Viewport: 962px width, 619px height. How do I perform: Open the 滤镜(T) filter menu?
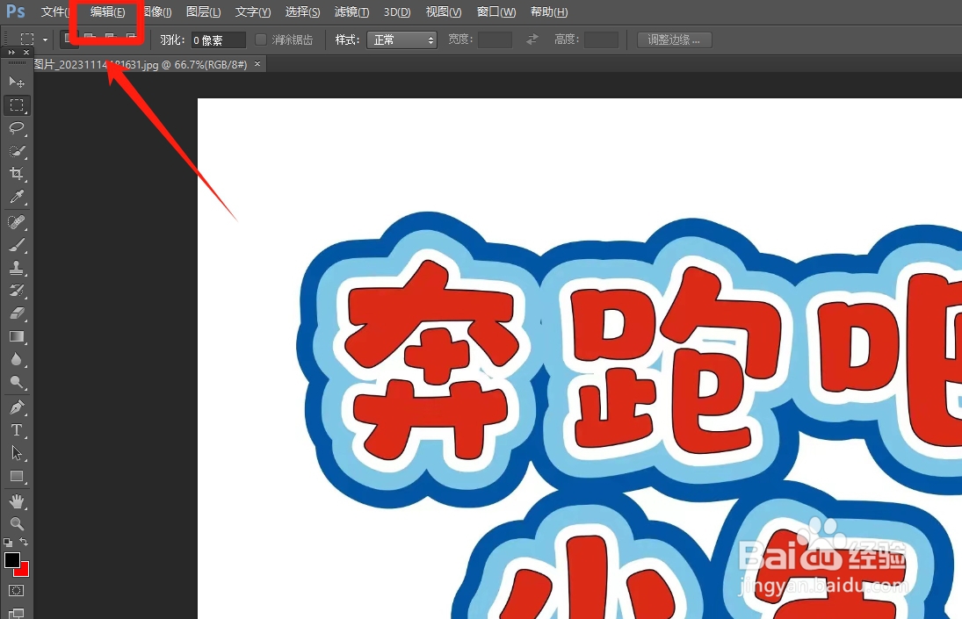pos(351,11)
